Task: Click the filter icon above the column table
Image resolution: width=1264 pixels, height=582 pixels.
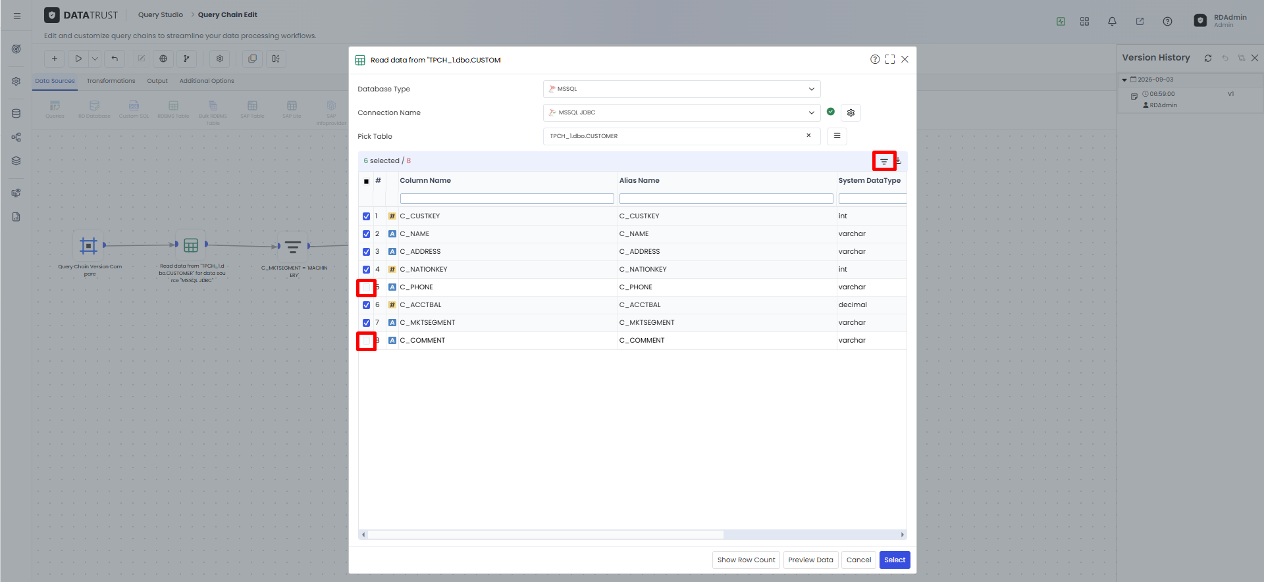Action: 884,161
